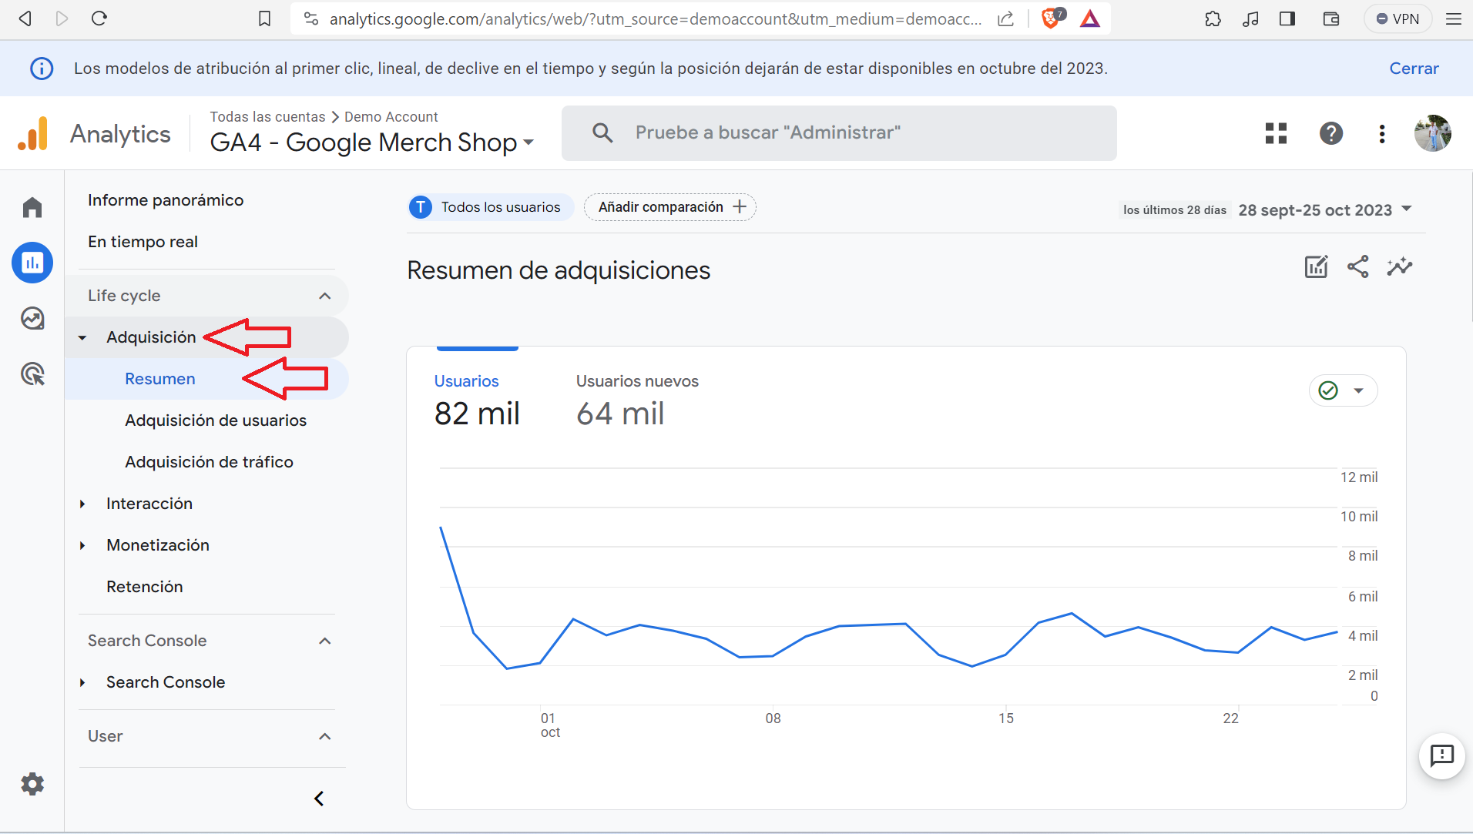1473x834 pixels.
Task: Open the date range dropdown 28 sept-25 oct 2023
Action: (1325, 209)
